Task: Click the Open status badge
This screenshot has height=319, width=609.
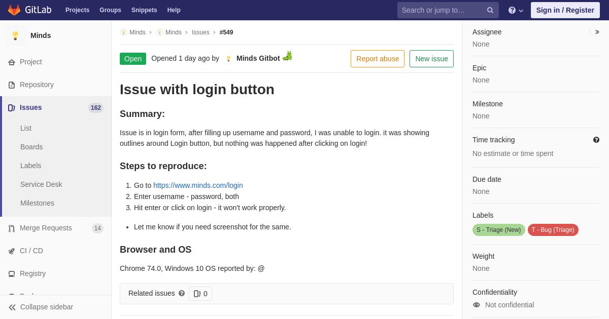Action: click(133, 59)
